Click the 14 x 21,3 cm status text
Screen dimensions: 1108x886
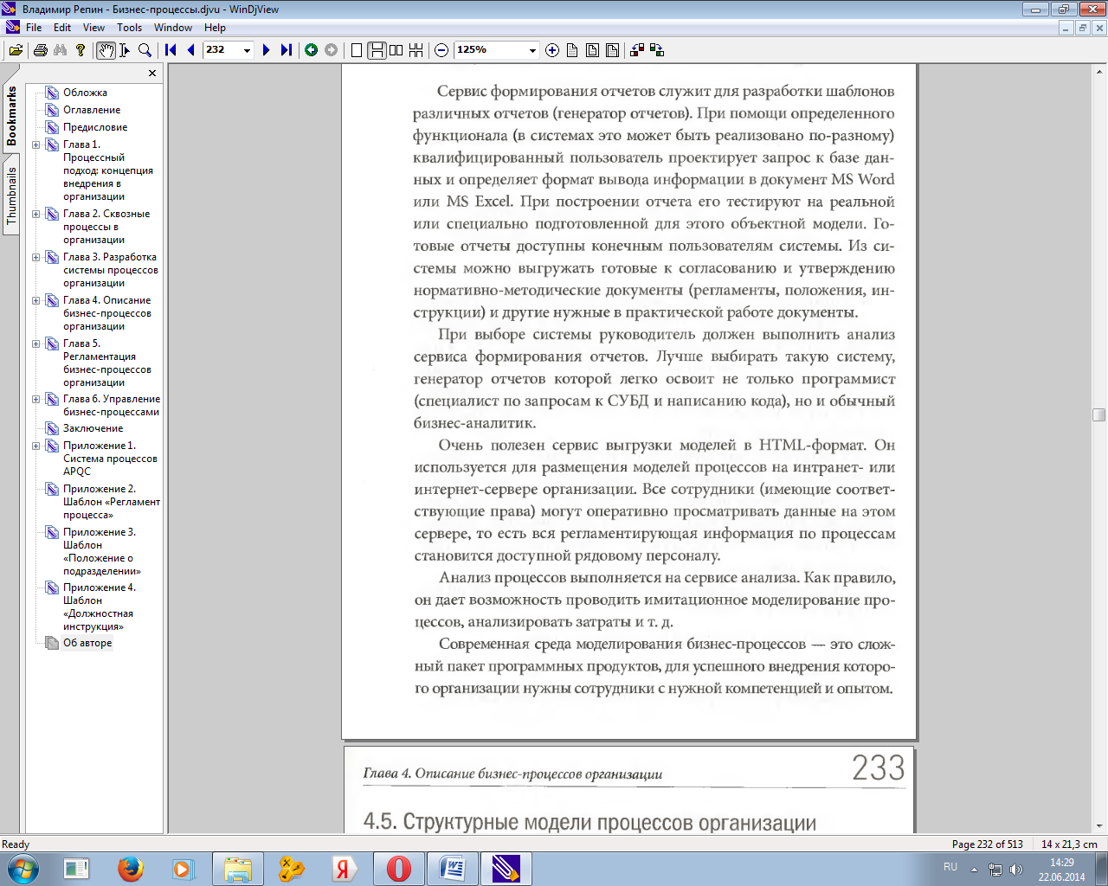pos(1069,844)
